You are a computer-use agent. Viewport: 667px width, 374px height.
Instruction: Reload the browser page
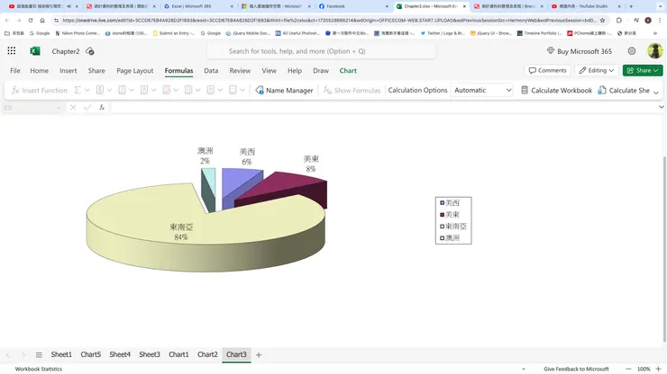[31, 21]
